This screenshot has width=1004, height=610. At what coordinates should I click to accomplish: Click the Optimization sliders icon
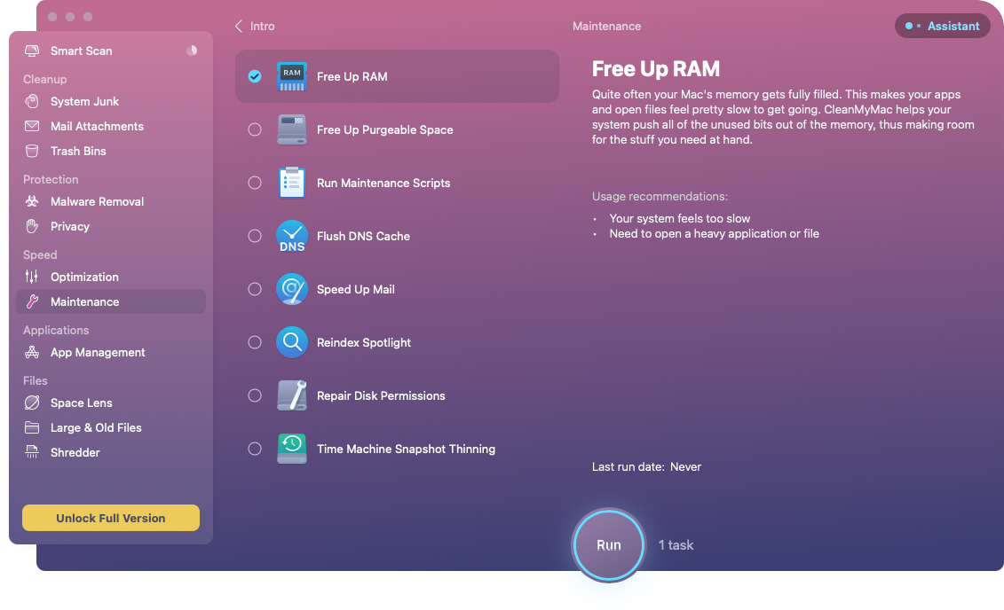pos(31,277)
